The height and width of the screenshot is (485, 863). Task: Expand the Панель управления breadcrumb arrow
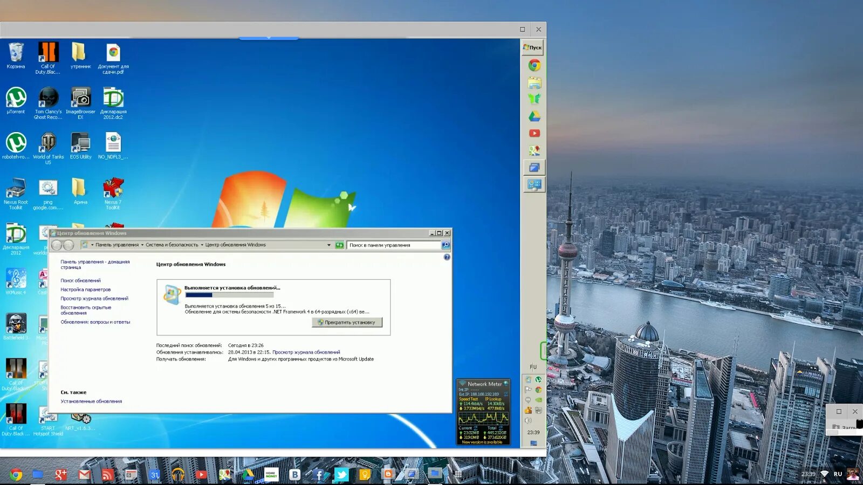click(142, 245)
